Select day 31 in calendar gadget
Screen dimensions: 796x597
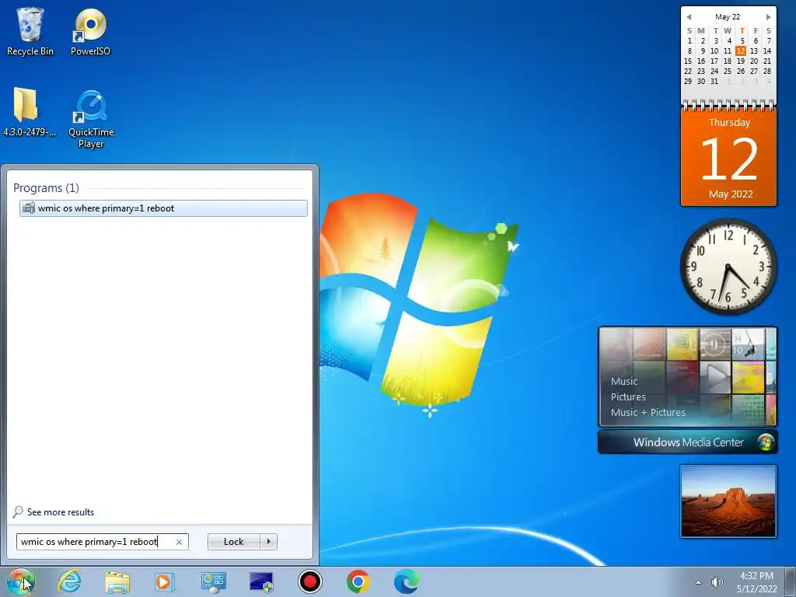pyautogui.click(x=714, y=81)
